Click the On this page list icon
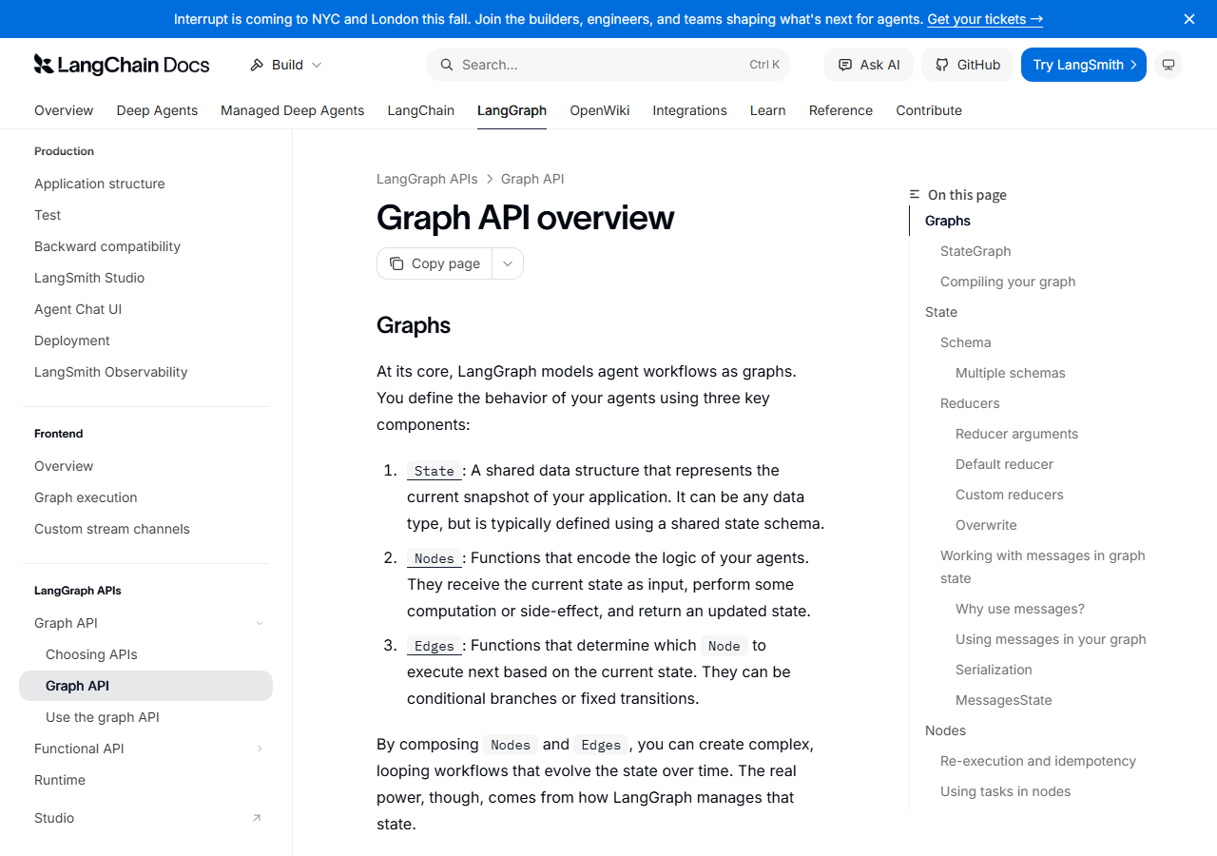 915,194
